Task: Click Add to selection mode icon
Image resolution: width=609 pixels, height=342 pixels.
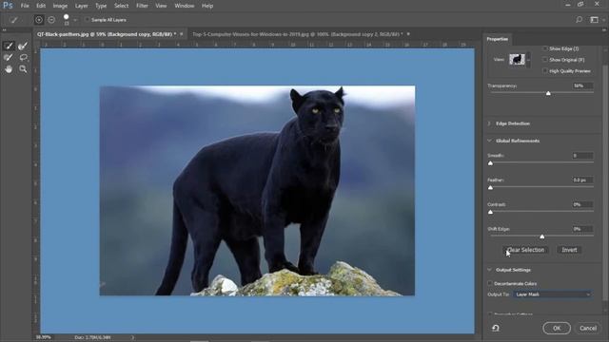Action: [x=39, y=20]
